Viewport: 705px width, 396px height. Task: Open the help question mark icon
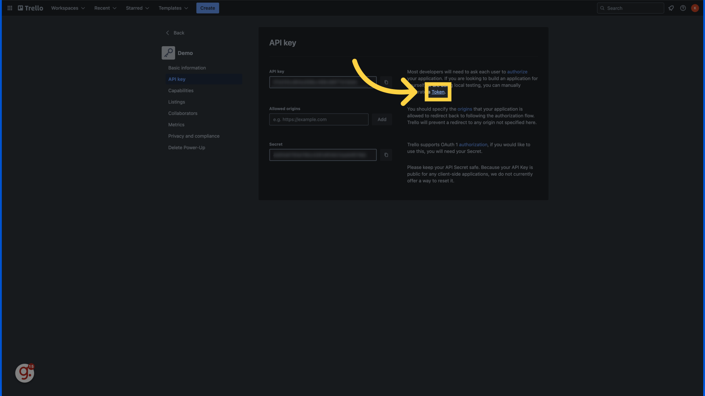click(x=683, y=8)
